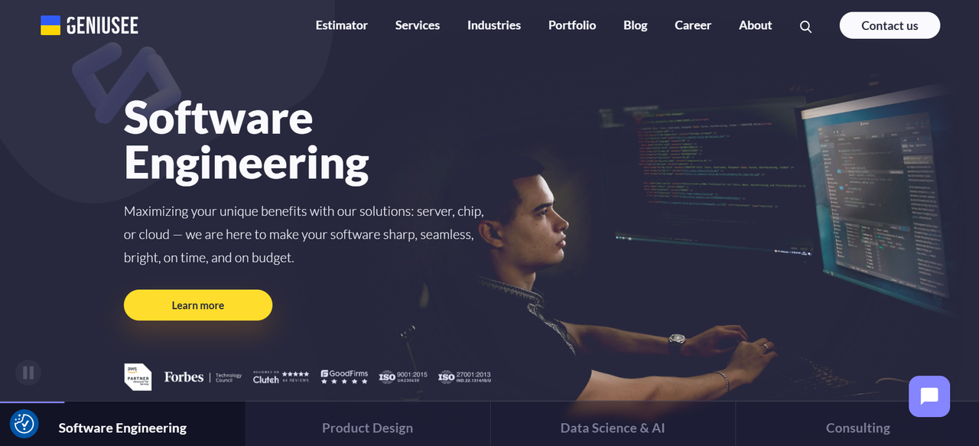Click the Contact us button
979x446 pixels.
(x=890, y=25)
